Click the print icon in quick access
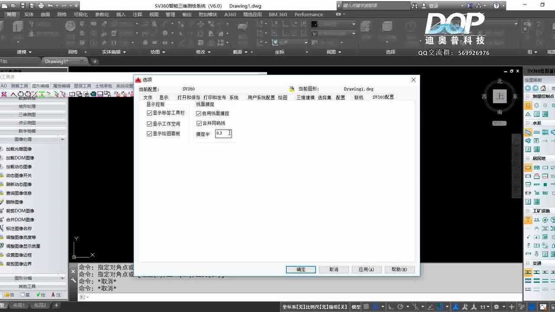This screenshot has height=312, width=555. tap(41, 6)
